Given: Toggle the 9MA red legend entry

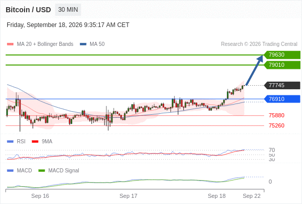Looking at the screenshot, I should pos(42,141).
